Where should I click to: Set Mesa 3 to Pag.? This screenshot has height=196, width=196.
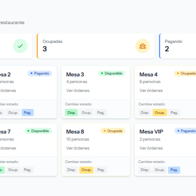click(101, 113)
